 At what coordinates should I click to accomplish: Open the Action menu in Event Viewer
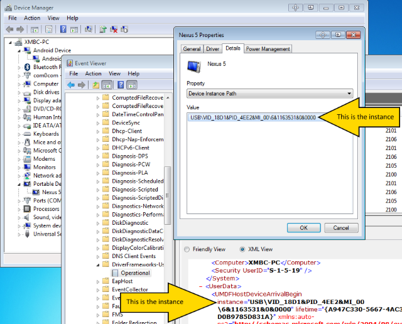coord(94,73)
